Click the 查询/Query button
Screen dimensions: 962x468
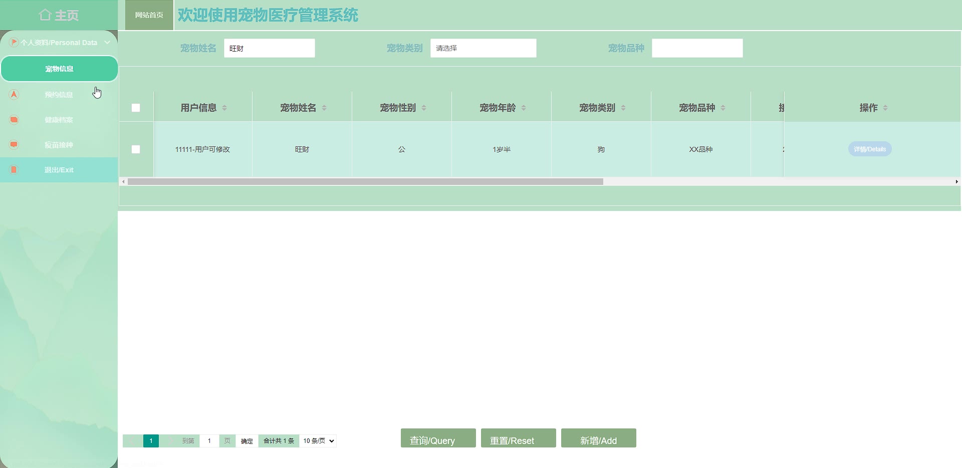click(x=438, y=439)
